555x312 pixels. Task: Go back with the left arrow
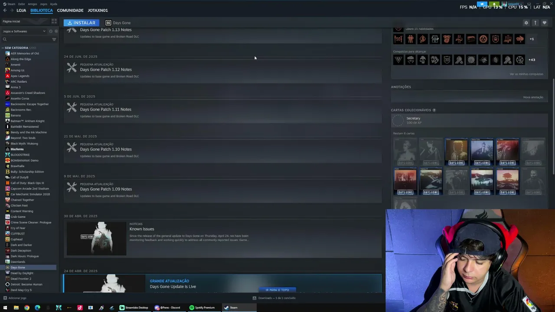5,10
